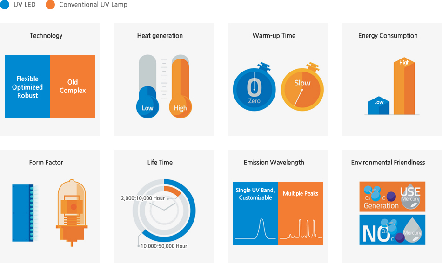Click the Old Complex orange box
Image resolution: width=442 pixels, height=263 pixels.
73,87
